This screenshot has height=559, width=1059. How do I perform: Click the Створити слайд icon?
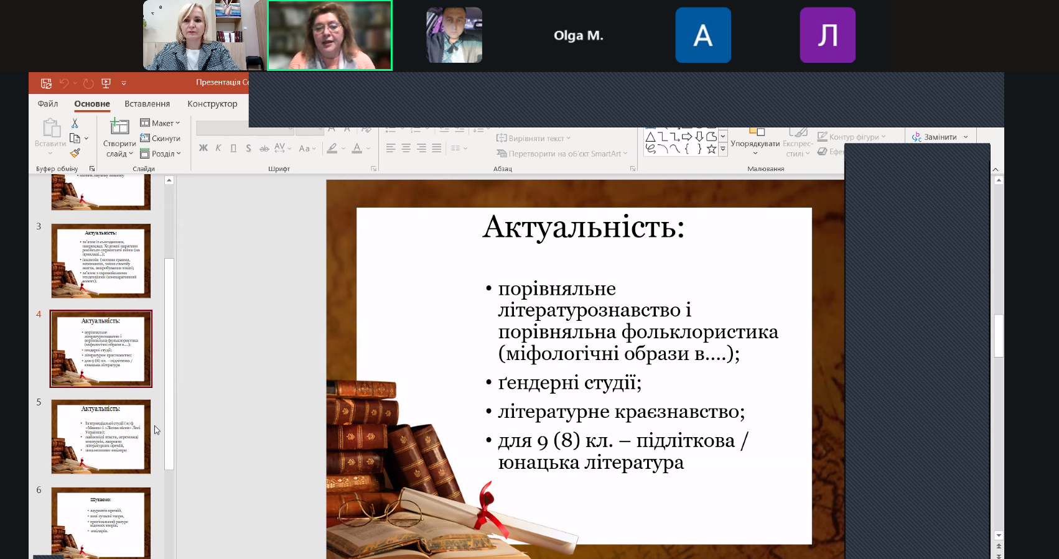(x=119, y=127)
